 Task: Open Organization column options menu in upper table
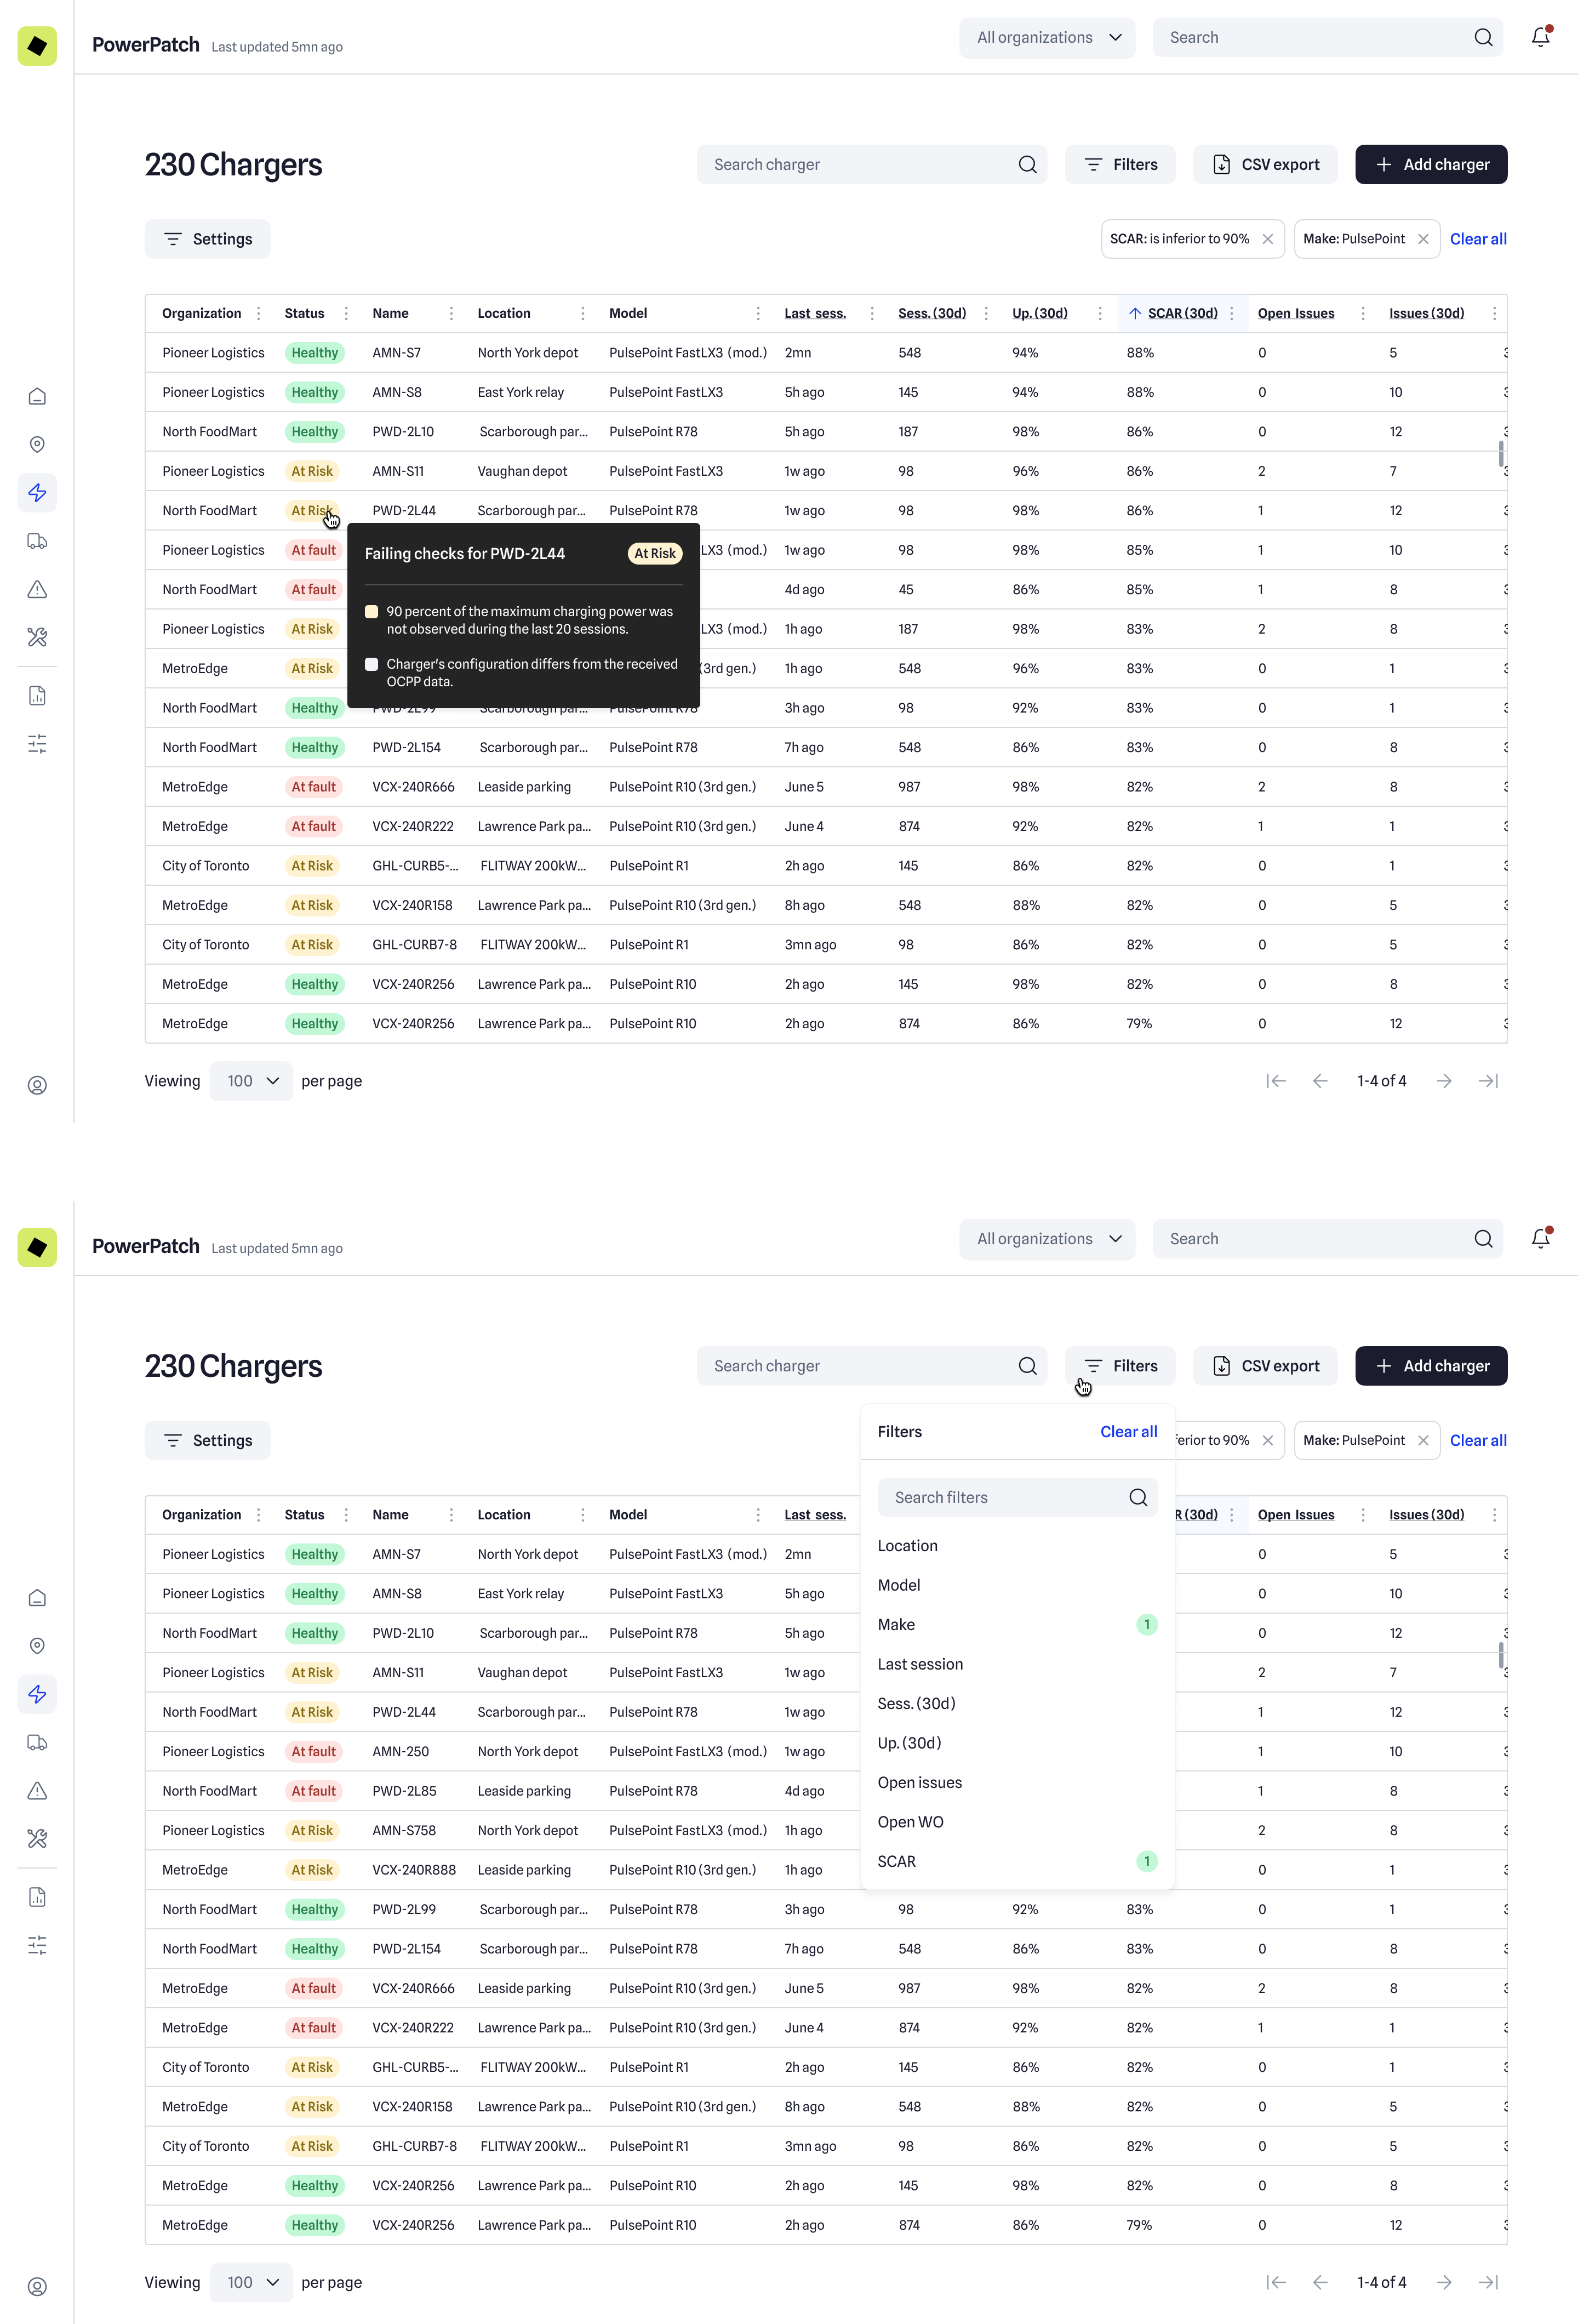[x=259, y=313]
